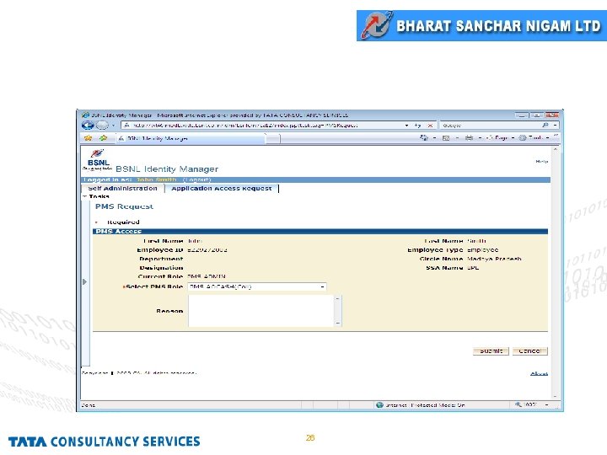Click the Current Role PMS ADMIN value
The height and width of the screenshot is (455, 607).
point(207,276)
